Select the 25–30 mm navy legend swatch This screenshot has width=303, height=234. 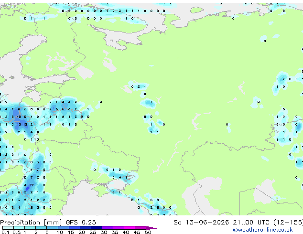pyautogui.click(x=97, y=228)
